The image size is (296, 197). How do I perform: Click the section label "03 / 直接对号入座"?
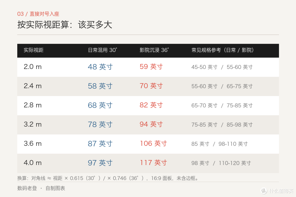tap(38, 14)
